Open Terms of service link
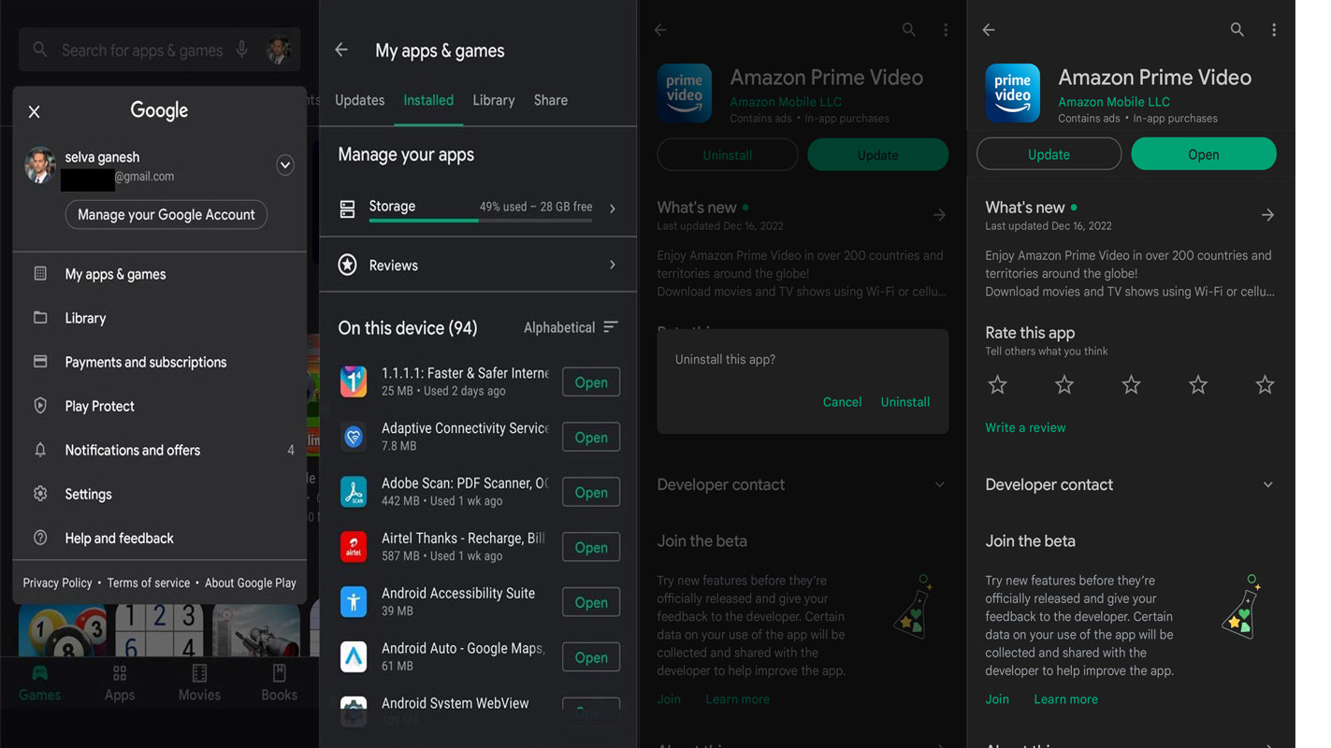Viewport: 1331px width, 748px height. [x=148, y=583]
